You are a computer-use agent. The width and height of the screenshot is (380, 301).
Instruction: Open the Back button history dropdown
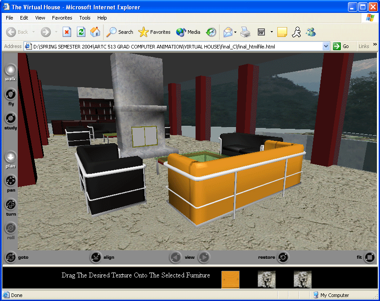tap(33, 32)
